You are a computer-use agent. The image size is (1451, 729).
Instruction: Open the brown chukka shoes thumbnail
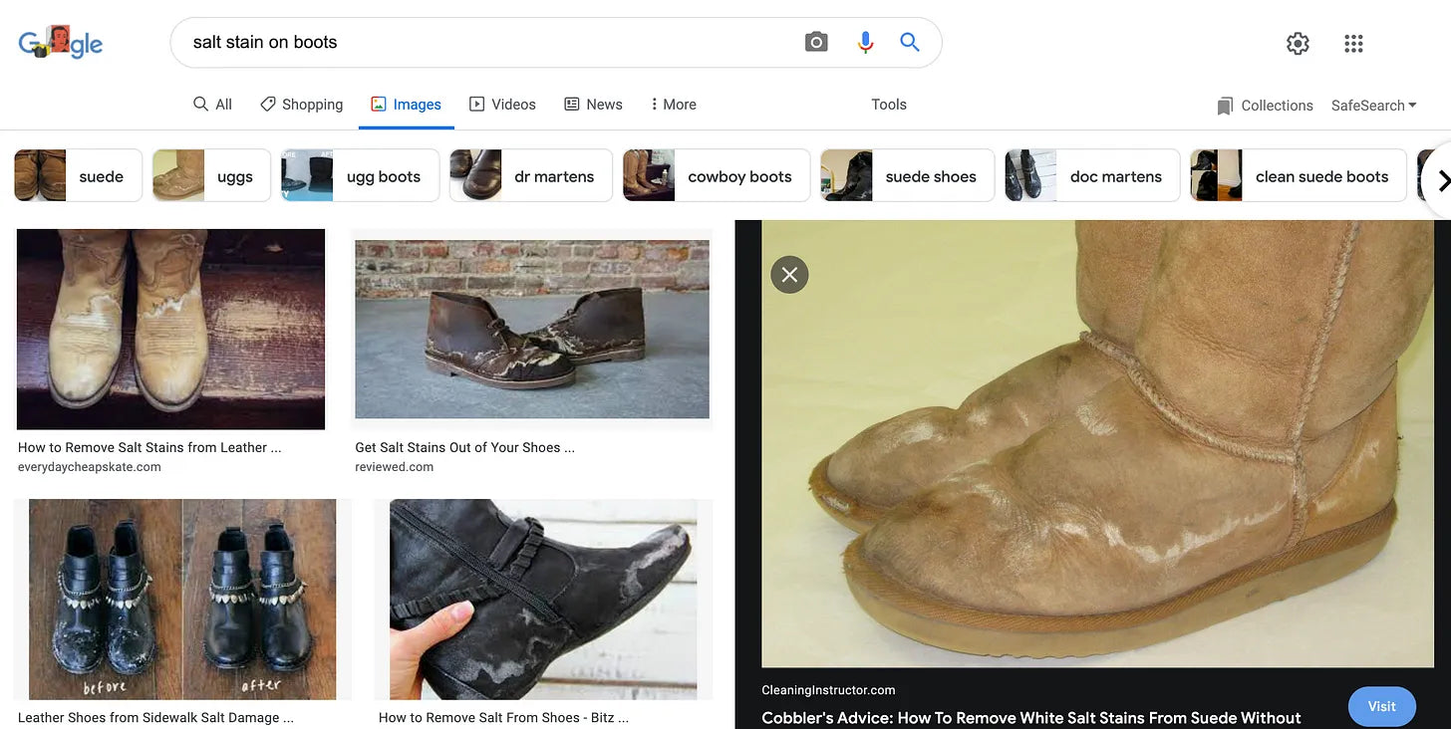[532, 330]
